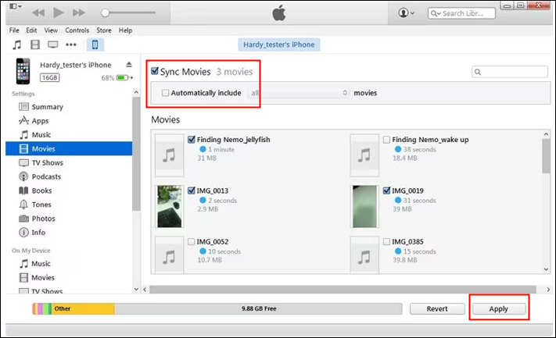Click the IMG_0019 video thumbnail
This screenshot has width=556, height=338.
coord(364,206)
